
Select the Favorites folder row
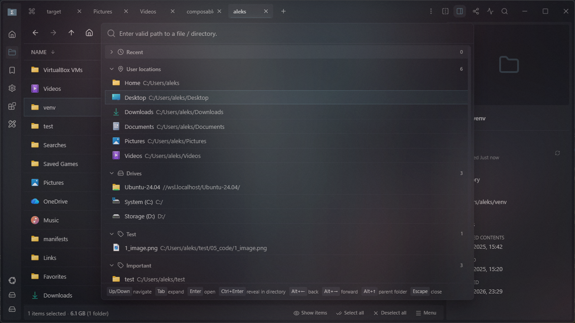coord(62,276)
